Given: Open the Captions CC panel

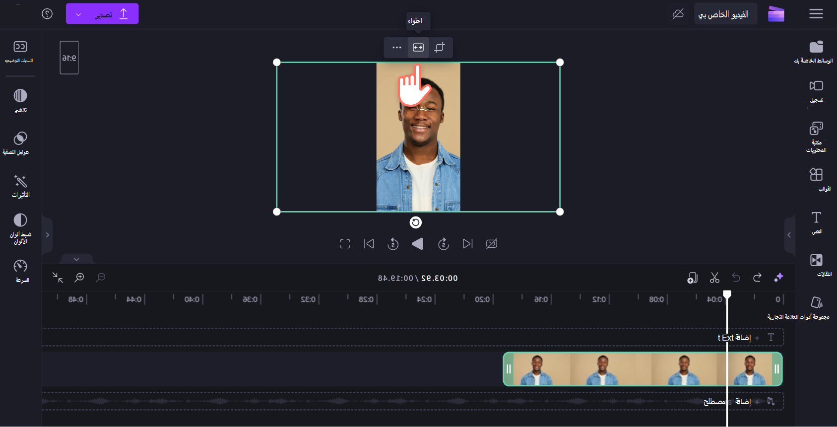Looking at the screenshot, I should pyautogui.click(x=20, y=52).
